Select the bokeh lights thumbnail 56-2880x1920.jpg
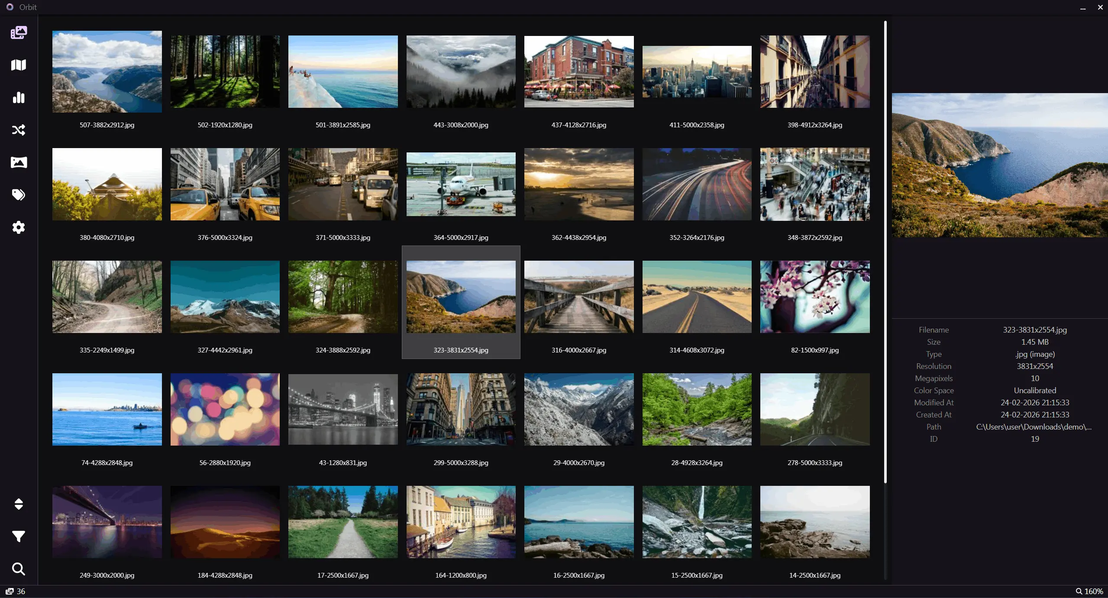 [225, 409]
